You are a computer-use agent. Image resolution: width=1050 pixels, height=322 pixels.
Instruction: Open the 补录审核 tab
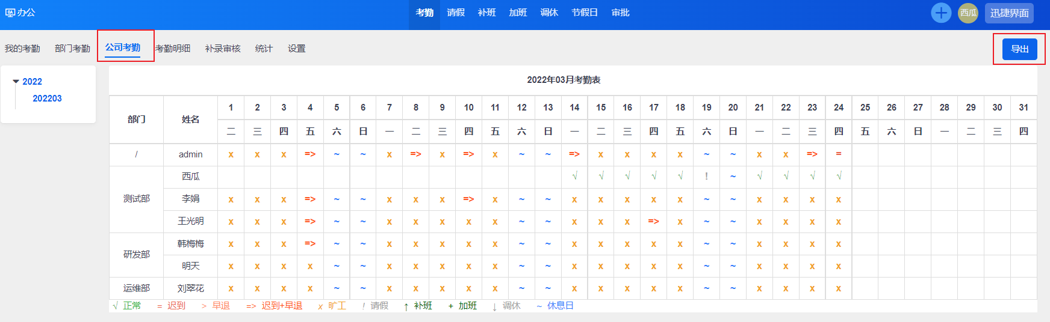click(223, 49)
